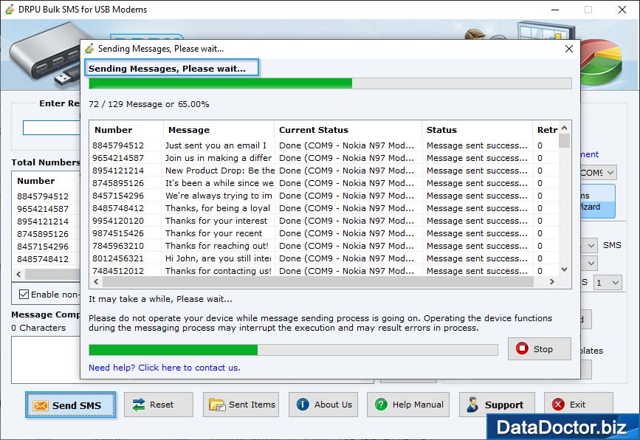Click the 'Sending Messages, Please wait...' header box
Screen dimensions: 640x440
[x=171, y=68]
